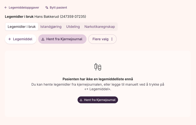Click the syringe and pill illustration icon

(x=98, y=67)
